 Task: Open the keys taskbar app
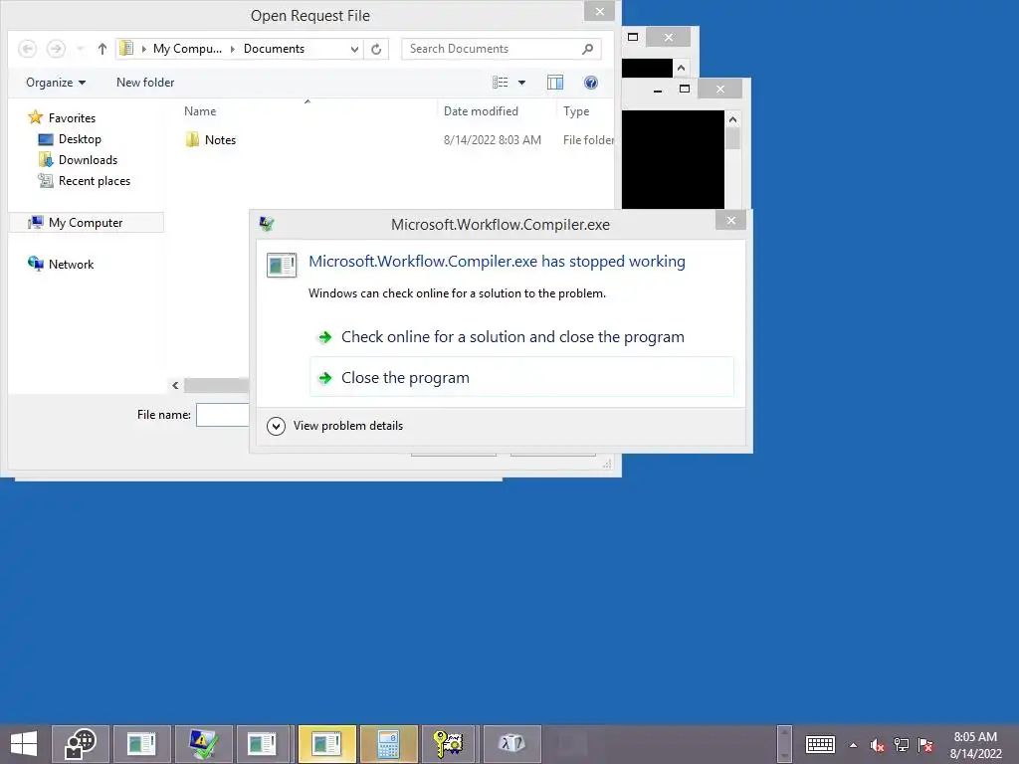pyautogui.click(x=449, y=743)
